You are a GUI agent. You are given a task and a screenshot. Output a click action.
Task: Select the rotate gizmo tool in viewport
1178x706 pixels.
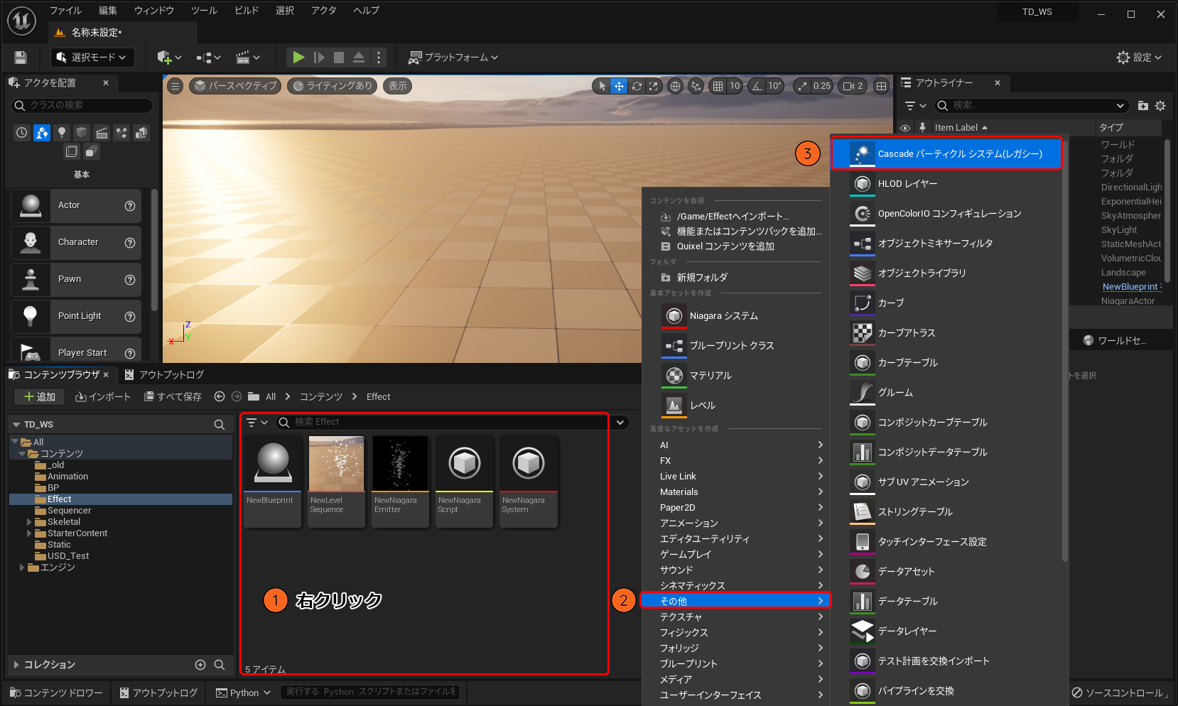[x=637, y=86]
